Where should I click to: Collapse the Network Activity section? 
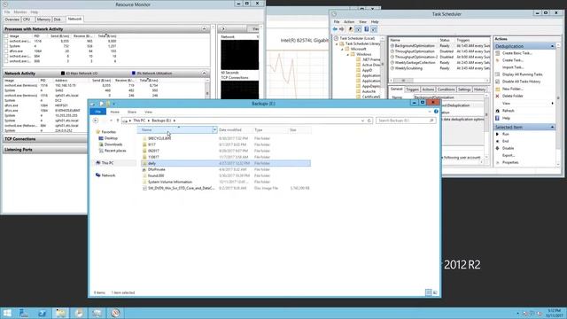[205, 74]
